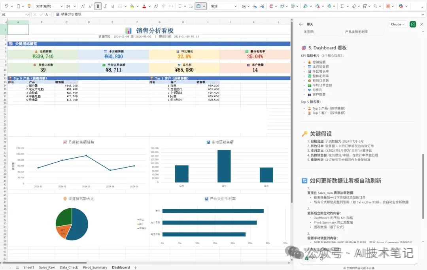Toggle the Merge & Center button
Image resolution: width=427 pixels, height=270 pixels.
pyautogui.click(x=198, y=6)
